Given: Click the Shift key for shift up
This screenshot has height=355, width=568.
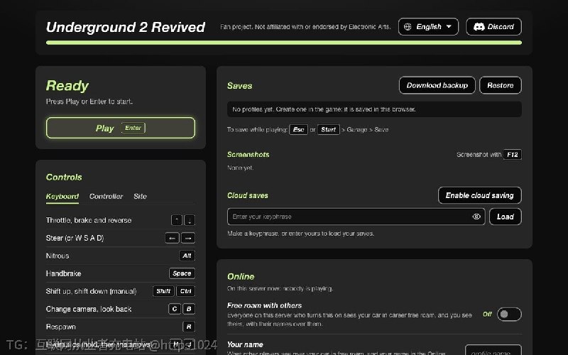Looking at the screenshot, I should 163,291.
